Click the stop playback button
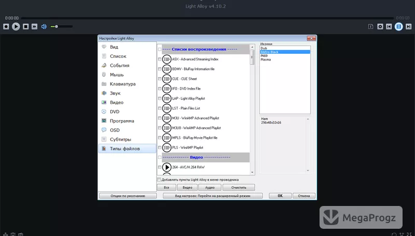This screenshot has width=415, height=236. pos(25,26)
